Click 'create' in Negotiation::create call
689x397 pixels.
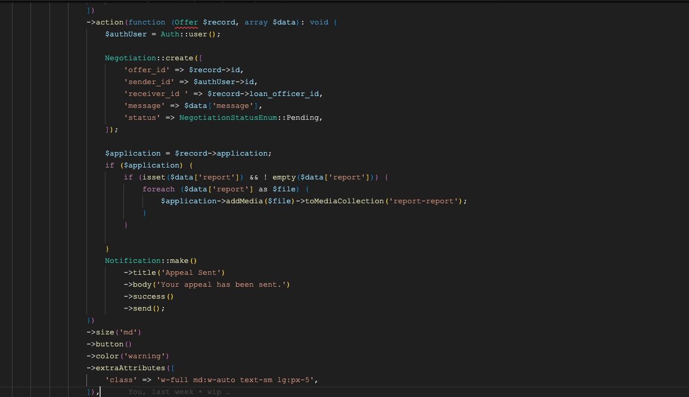pyautogui.click(x=179, y=58)
